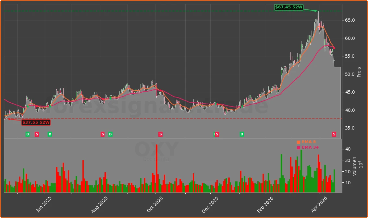The image size is (368, 218).
Task: Select the B buy marker right of the Aug sell
Action: click(110, 134)
